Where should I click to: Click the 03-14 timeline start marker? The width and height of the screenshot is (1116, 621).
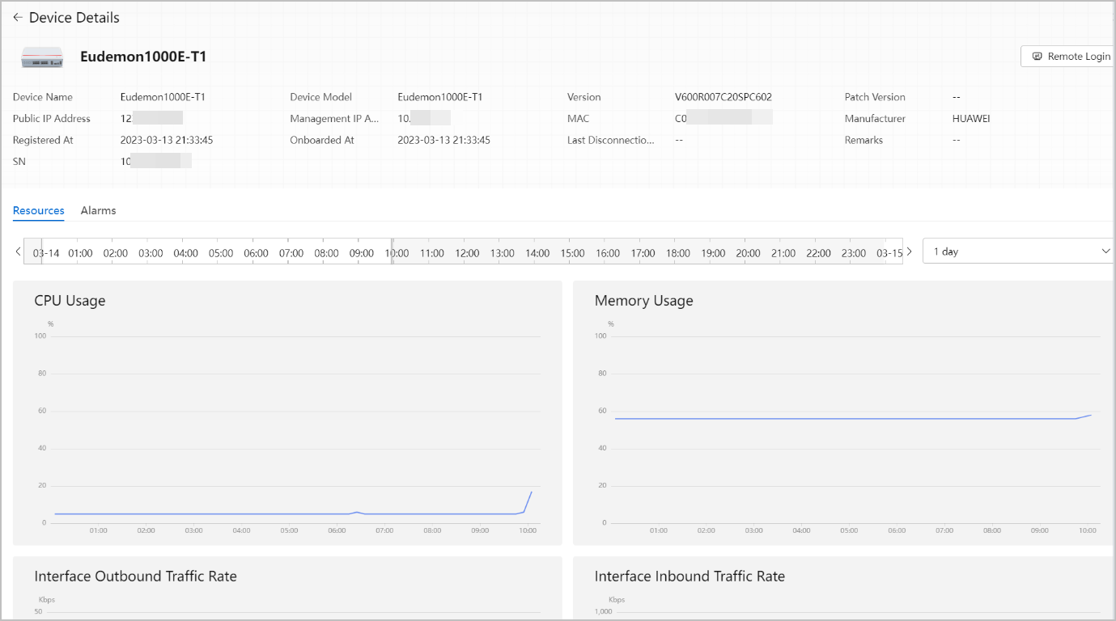pos(46,253)
